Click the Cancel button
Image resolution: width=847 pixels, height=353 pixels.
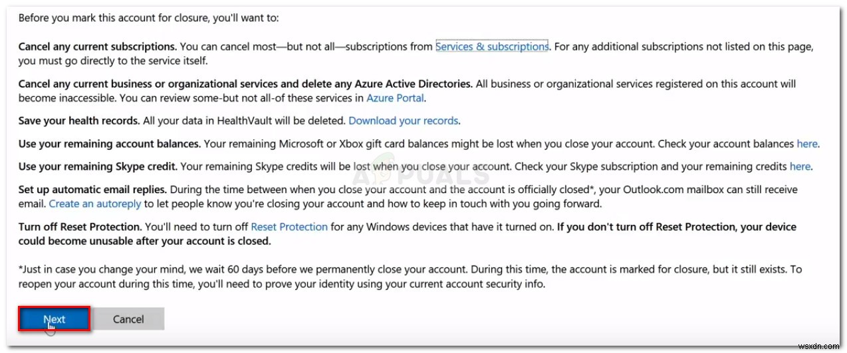tap(128, 319)
